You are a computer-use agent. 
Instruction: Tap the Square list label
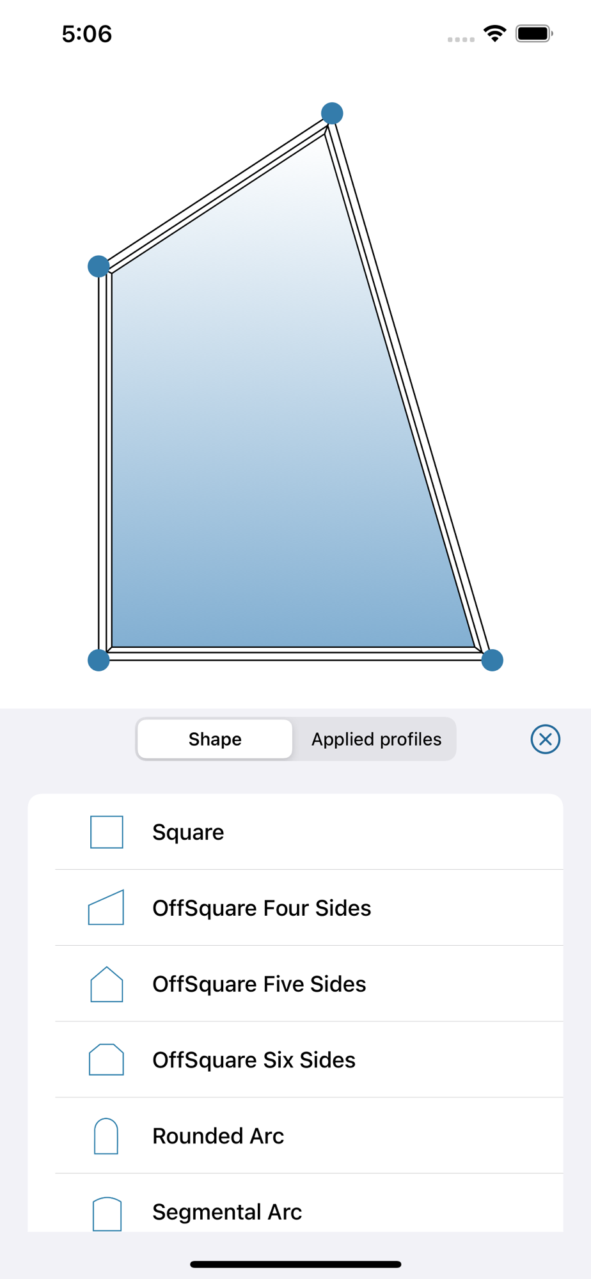pyautogui.click(x=188, y=832)
